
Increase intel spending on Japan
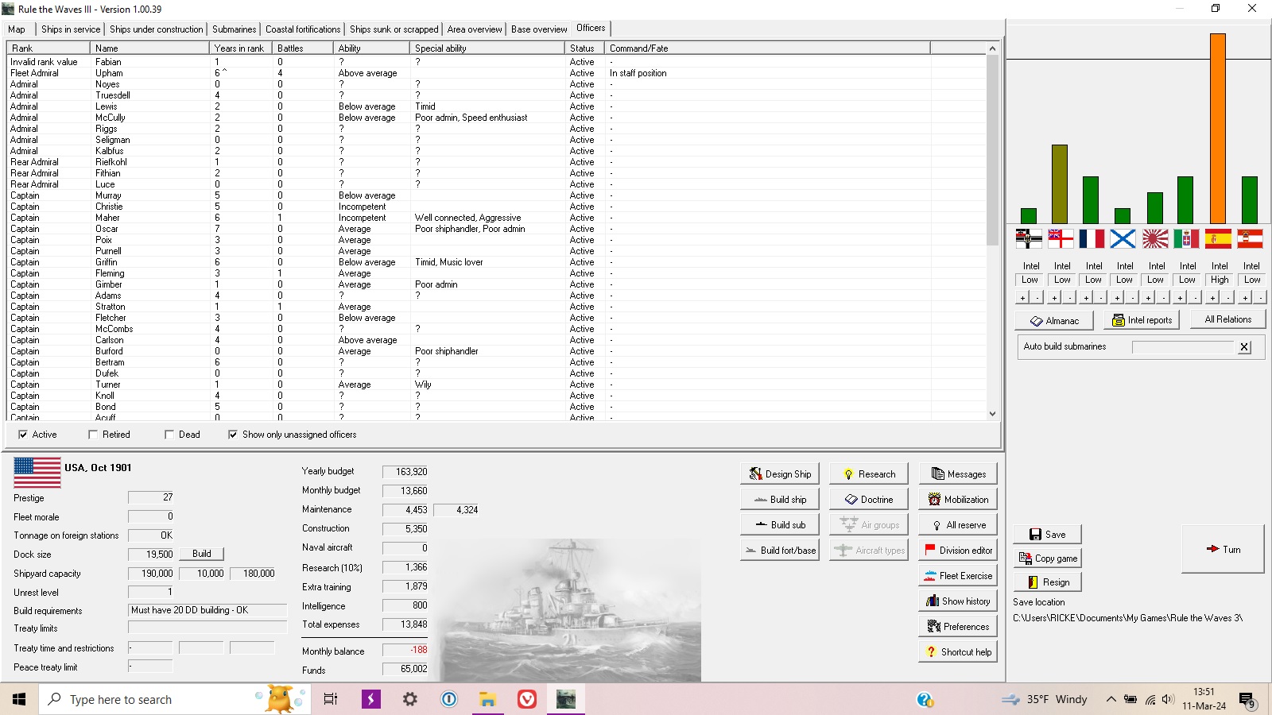click(1149, 297)
